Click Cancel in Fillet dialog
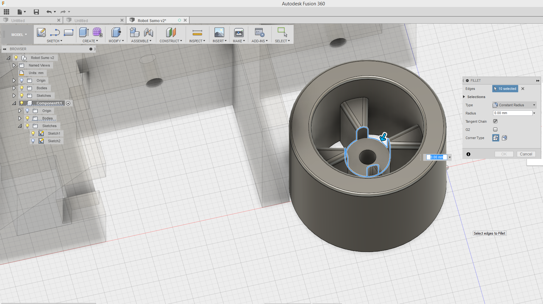543x304 pixels. coord(526,154)
